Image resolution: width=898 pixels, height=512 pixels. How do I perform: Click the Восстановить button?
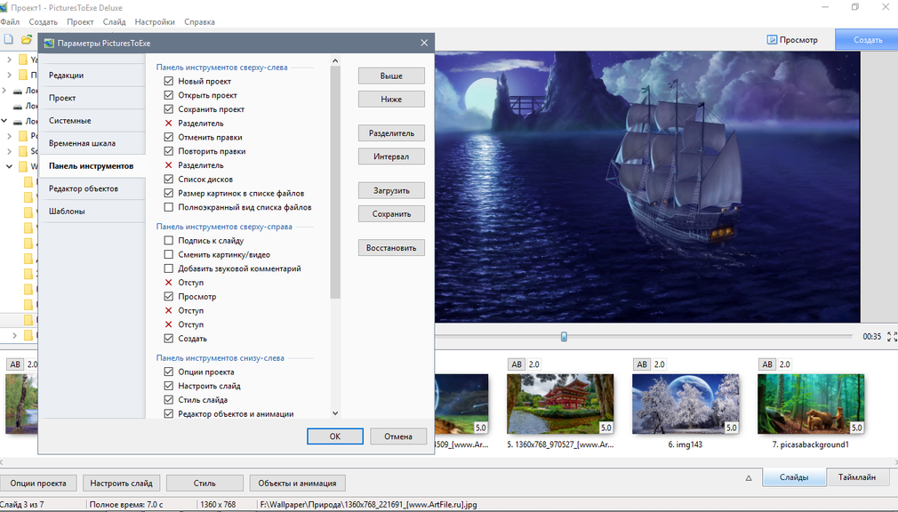click(x=391, y=248)
